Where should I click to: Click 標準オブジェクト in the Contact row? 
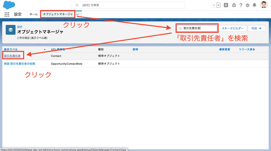[109, 56]
